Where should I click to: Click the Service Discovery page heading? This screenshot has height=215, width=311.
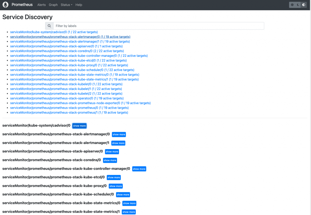click(x=27, y=17)
